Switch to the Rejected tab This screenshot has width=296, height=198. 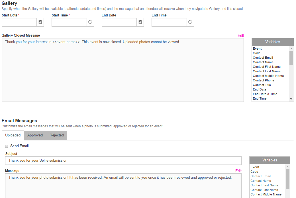pos(57,135)
